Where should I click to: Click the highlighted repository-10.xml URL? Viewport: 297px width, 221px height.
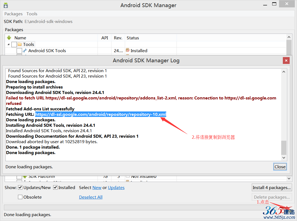[x=101, y=114]
